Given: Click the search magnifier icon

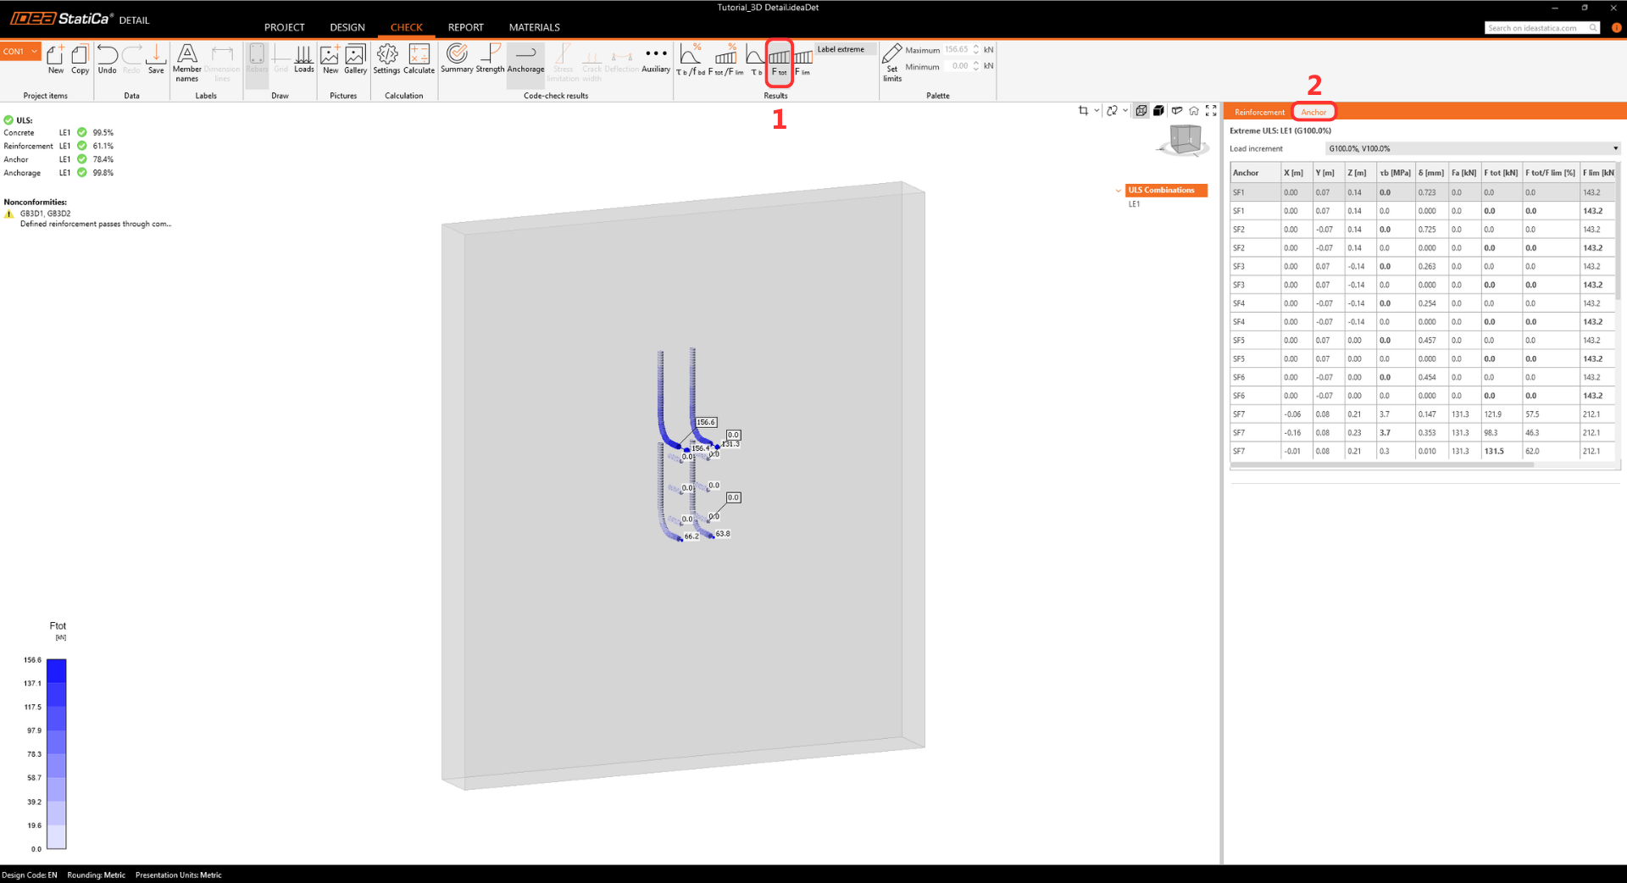Looking at the screenshot, I should [x=1593, y=28].
